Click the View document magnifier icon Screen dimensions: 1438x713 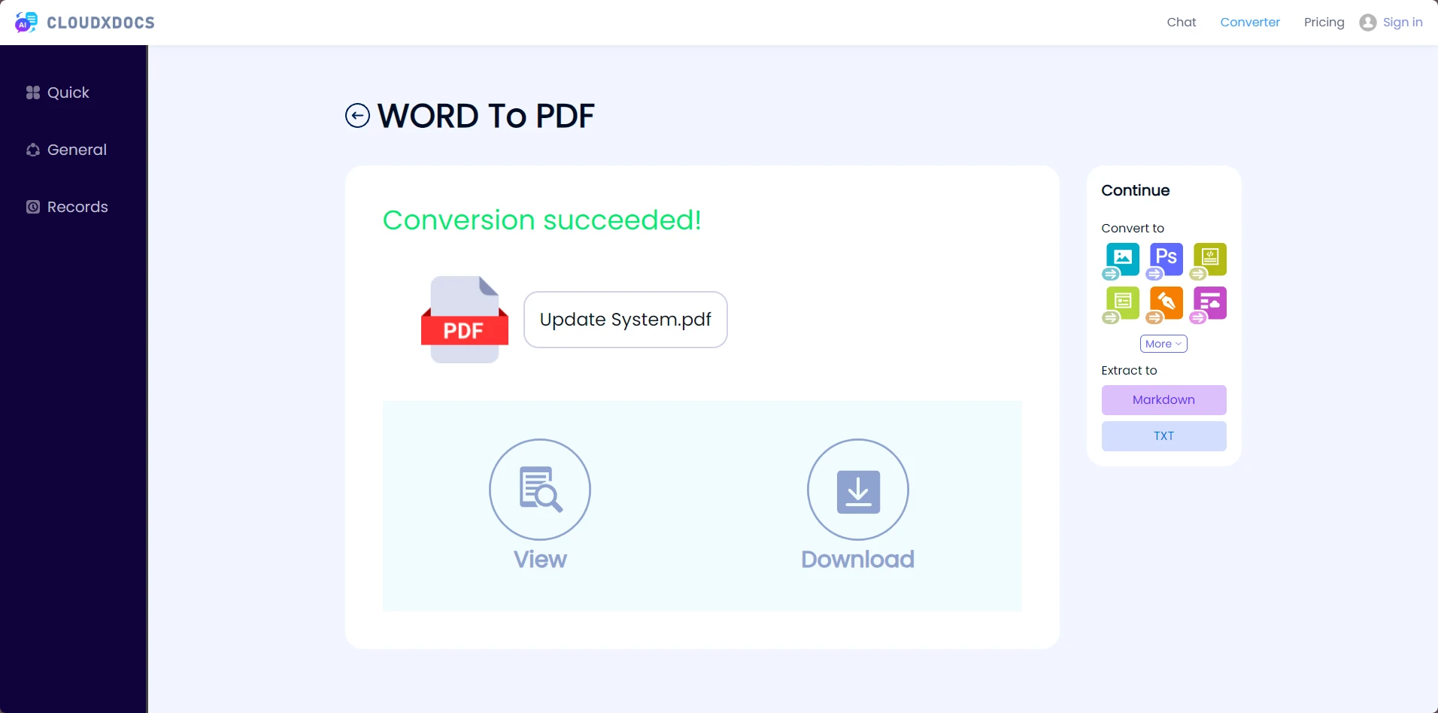tap(540, 490)
